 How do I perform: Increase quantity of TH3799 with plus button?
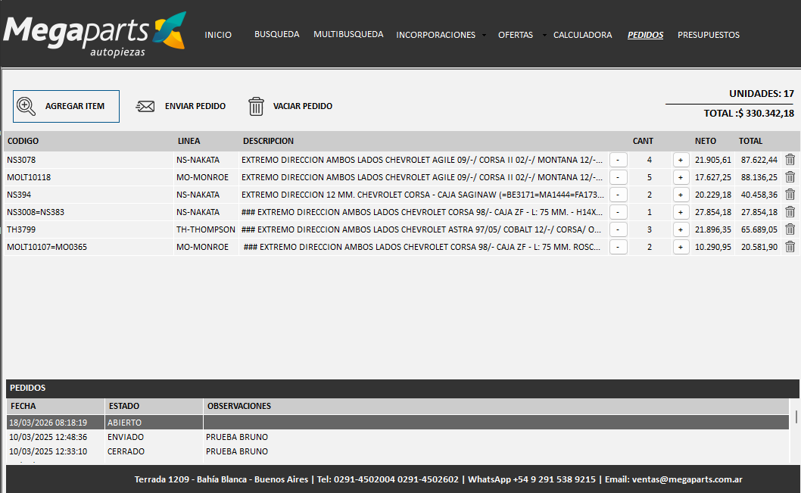681,229
